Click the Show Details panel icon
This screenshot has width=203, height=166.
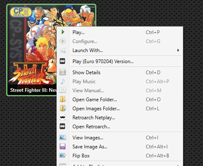click(63, 72)
